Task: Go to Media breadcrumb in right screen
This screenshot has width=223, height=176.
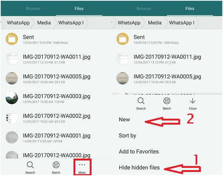Action: [x=155, y=23]
